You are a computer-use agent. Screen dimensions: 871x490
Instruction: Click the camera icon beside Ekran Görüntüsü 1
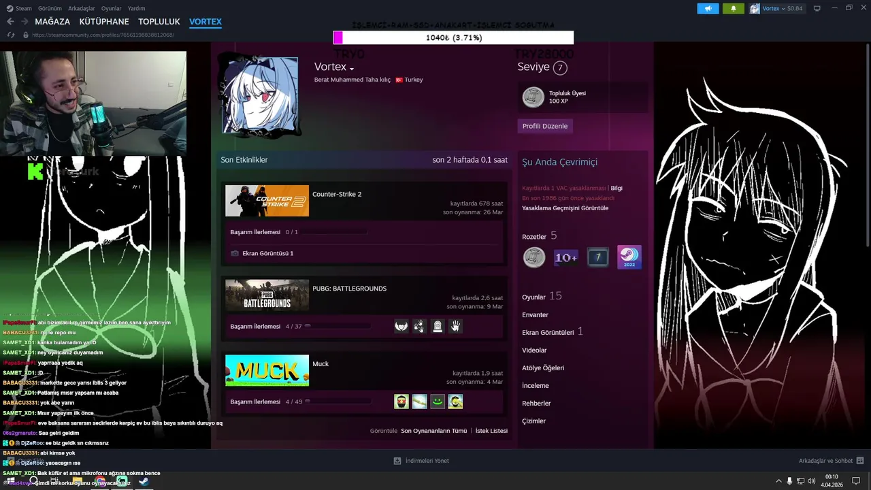click(235, 253)
